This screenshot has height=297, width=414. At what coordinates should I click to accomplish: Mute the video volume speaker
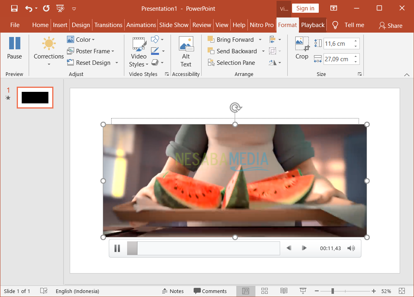351,248
